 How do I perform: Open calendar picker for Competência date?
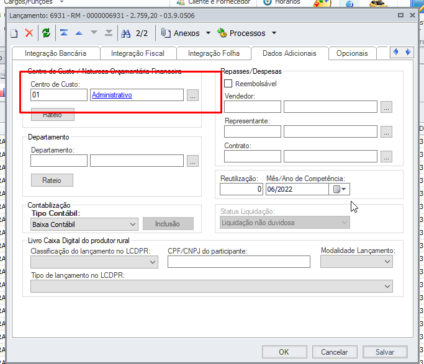coord(340,189)
